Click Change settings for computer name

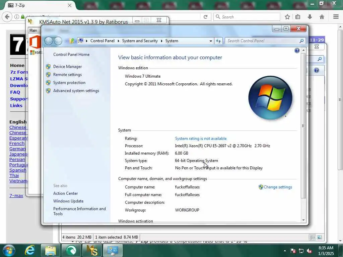tap(278, 187)
